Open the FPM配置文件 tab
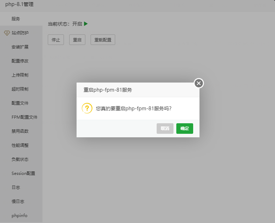Image resolution: width=275 pixels, height=223 pixels. (24, 117)
